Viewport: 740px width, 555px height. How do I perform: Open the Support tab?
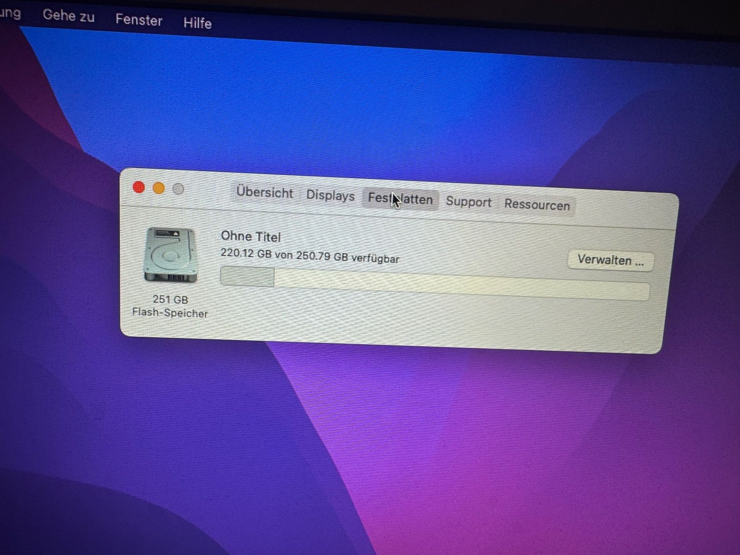click(x=468, y=202)
